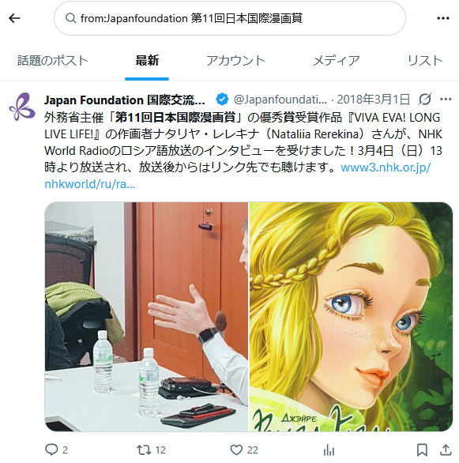Reply to the Japan Foundation post
This screenshot has width=459, height=463.
[x=51, y=450]
